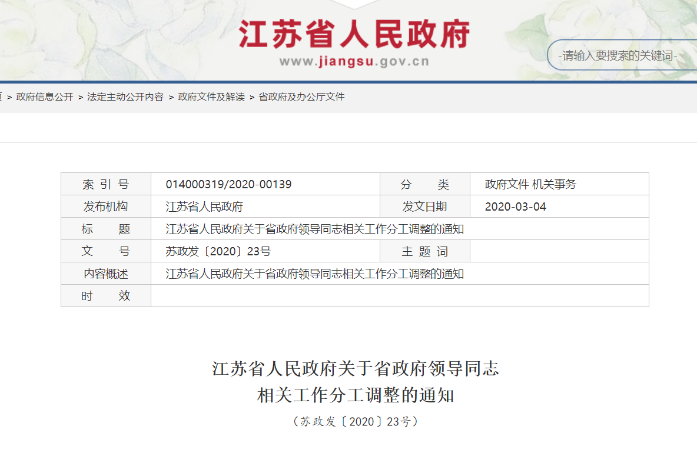Click the 江苏省人民政府 red header logo
697x453 pixels.
tap(354, 34)
